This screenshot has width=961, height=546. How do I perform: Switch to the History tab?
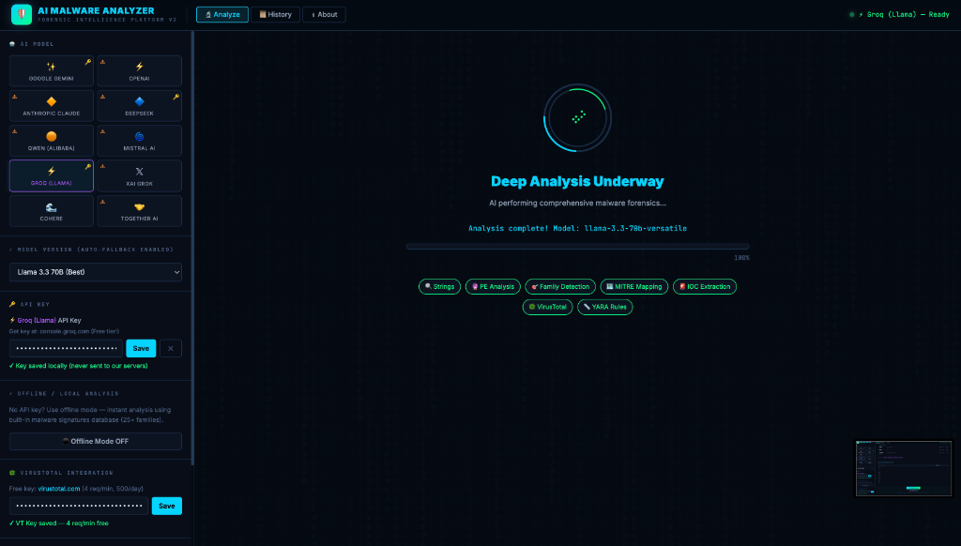[x=275, y=14]
